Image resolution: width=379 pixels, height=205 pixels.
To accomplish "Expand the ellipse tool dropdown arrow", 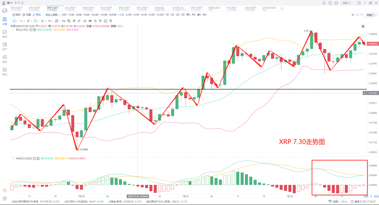I will [38, 21].
